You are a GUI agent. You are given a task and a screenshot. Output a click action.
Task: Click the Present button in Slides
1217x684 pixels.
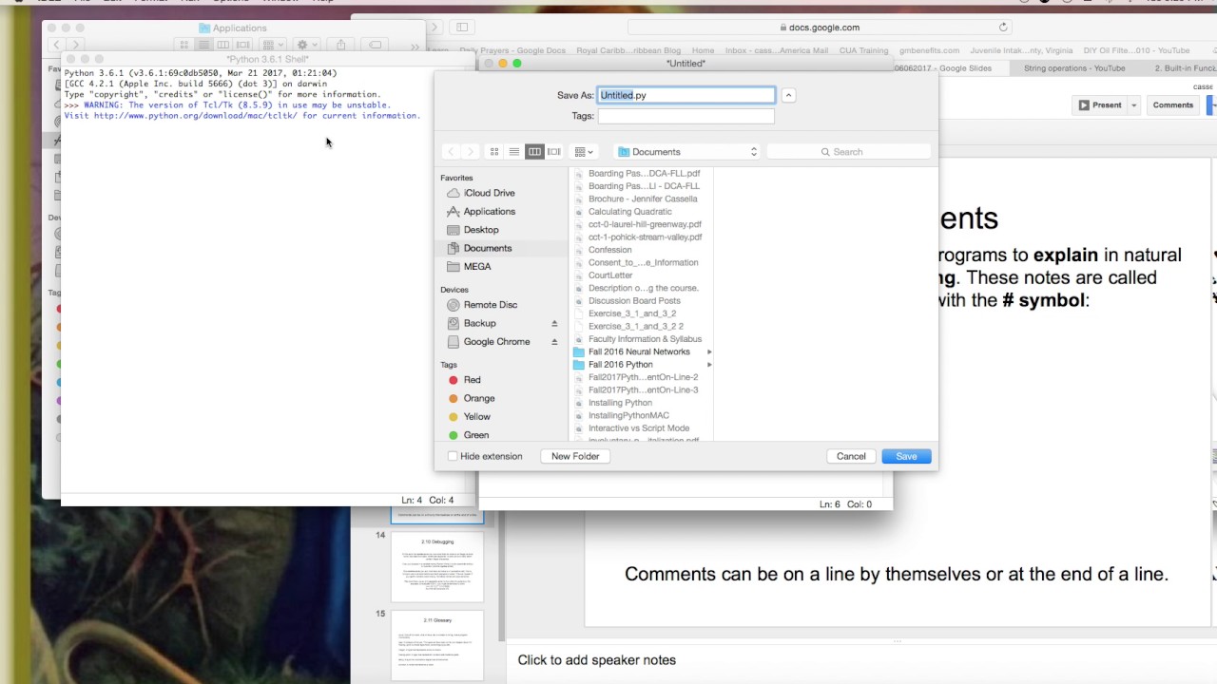point(1100,105)
